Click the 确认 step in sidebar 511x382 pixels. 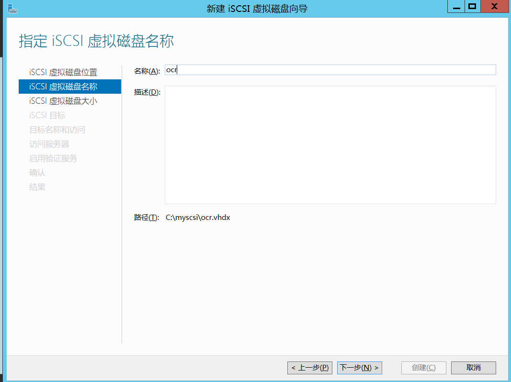pos(37,173)
